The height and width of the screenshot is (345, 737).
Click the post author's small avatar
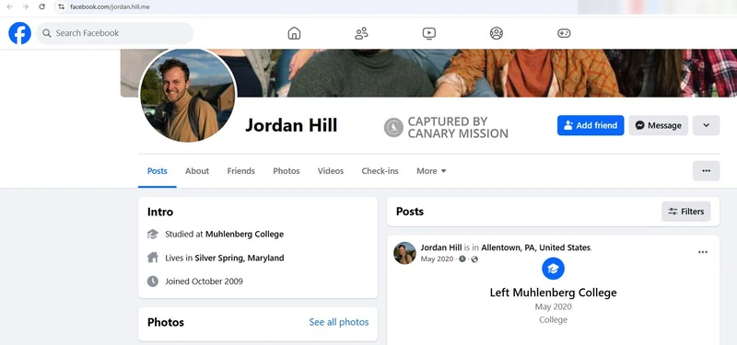(404, 253)
